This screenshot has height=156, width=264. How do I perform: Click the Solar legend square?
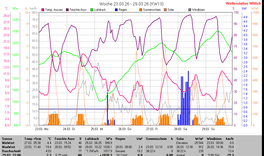click(165, 10)
